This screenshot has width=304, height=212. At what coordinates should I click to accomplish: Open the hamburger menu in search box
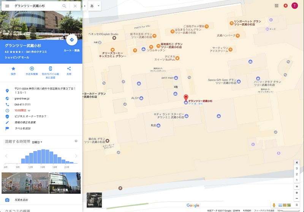7,6
